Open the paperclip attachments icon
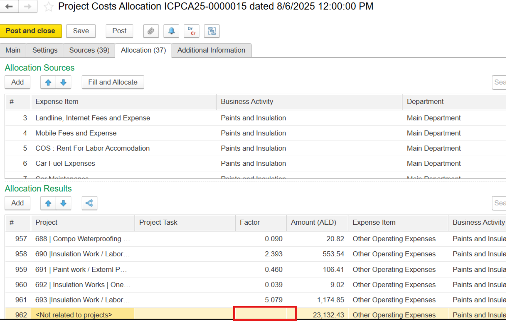Viewport: 506px width, 321px height. 151,31
